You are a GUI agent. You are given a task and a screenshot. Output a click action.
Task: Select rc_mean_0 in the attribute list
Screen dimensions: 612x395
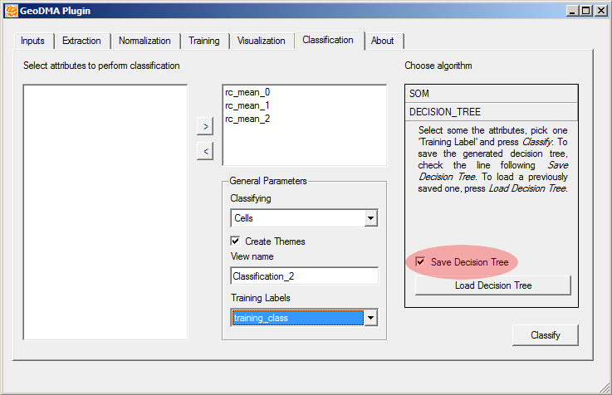point(247,93)
